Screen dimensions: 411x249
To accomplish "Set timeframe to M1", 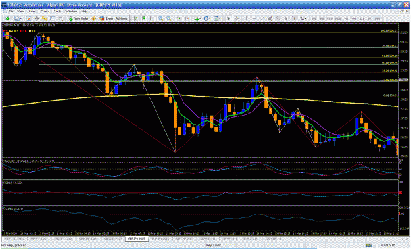I will [314, 18].
